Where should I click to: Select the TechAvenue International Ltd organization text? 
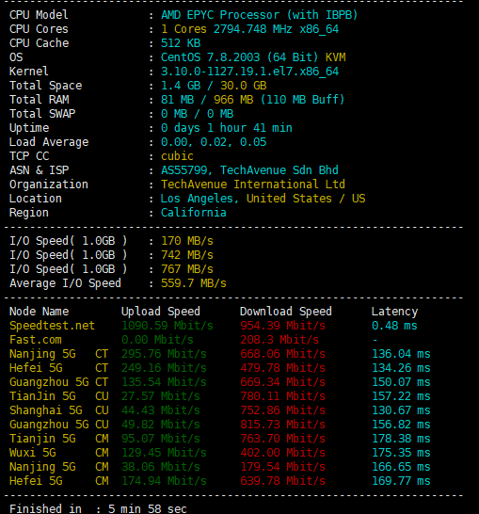pos(252,185)
